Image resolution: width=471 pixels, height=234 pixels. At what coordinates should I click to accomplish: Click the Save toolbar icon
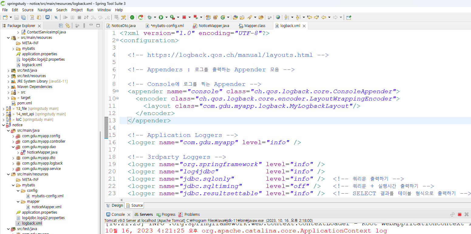coord(16,17)
